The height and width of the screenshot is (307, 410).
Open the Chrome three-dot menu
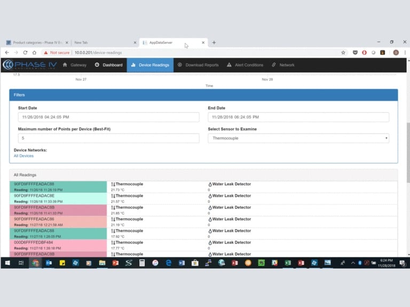pyautogui.click(x=405, y=53)
